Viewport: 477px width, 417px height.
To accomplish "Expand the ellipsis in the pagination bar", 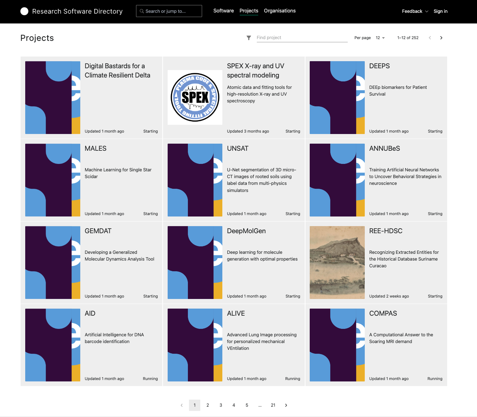I will coord(260,405).
